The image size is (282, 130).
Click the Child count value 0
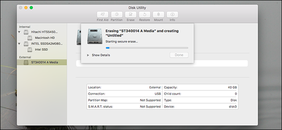click(x=236, y=94)
